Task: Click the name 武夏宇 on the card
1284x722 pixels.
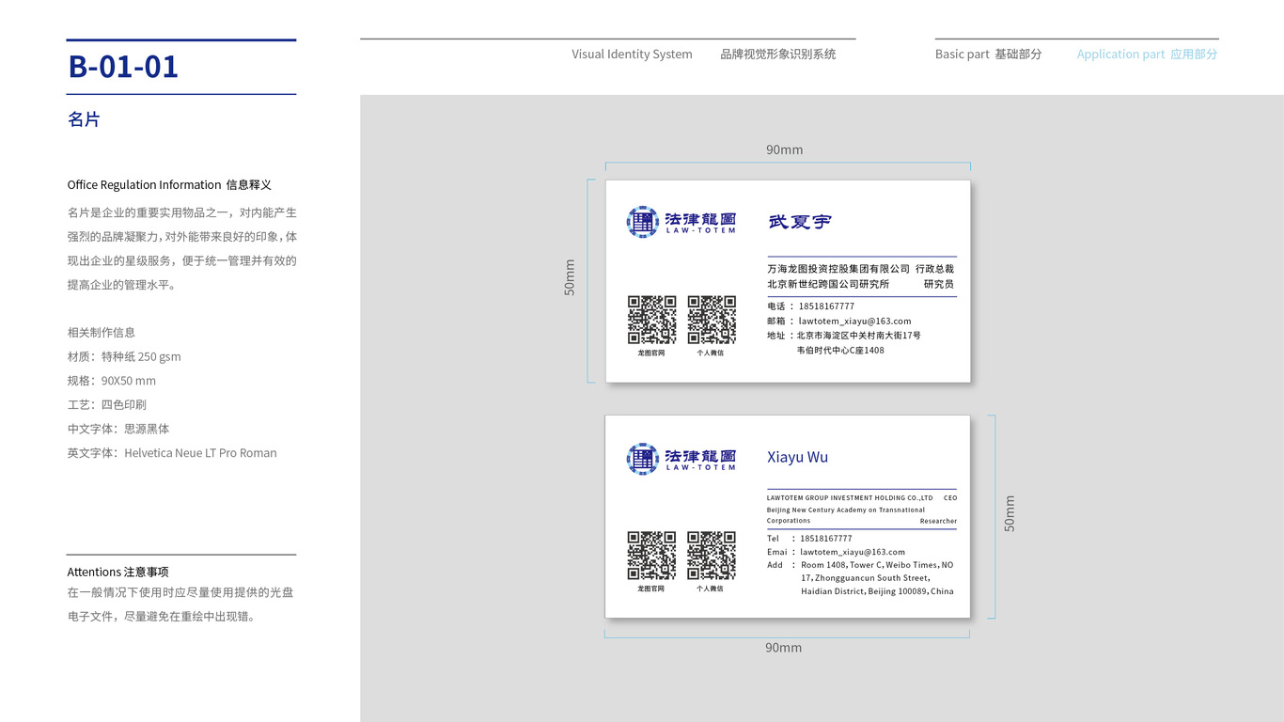Action: (x=800, y=222)
